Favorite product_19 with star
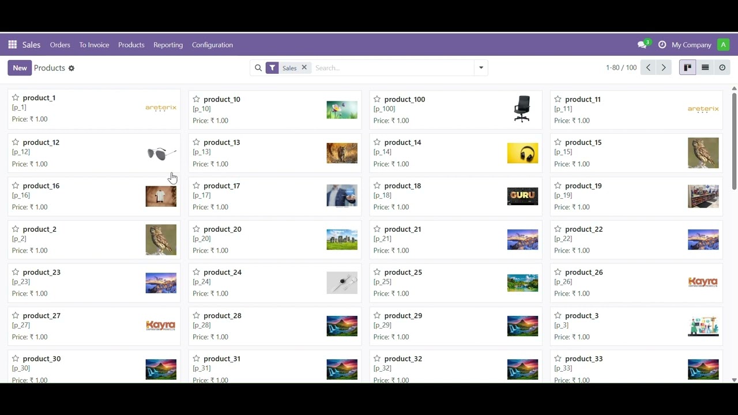The width and height of the screenshot is (738, 415). coord(558,185)
